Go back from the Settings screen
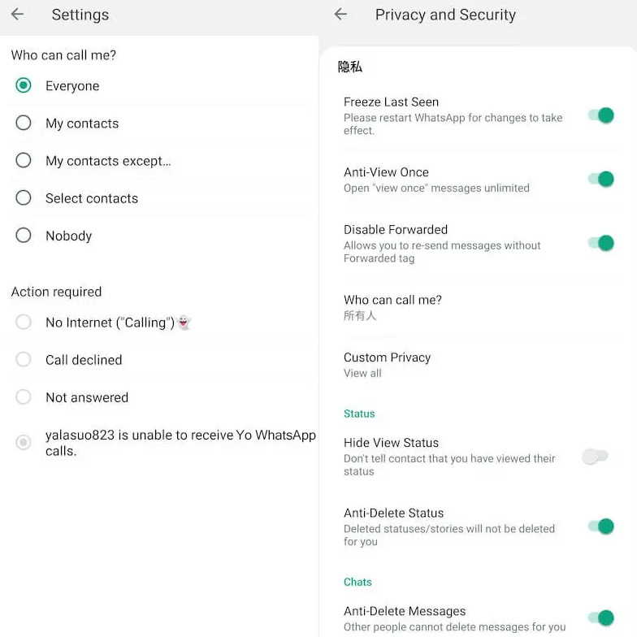Screen dimensions: 637x637 17,15
